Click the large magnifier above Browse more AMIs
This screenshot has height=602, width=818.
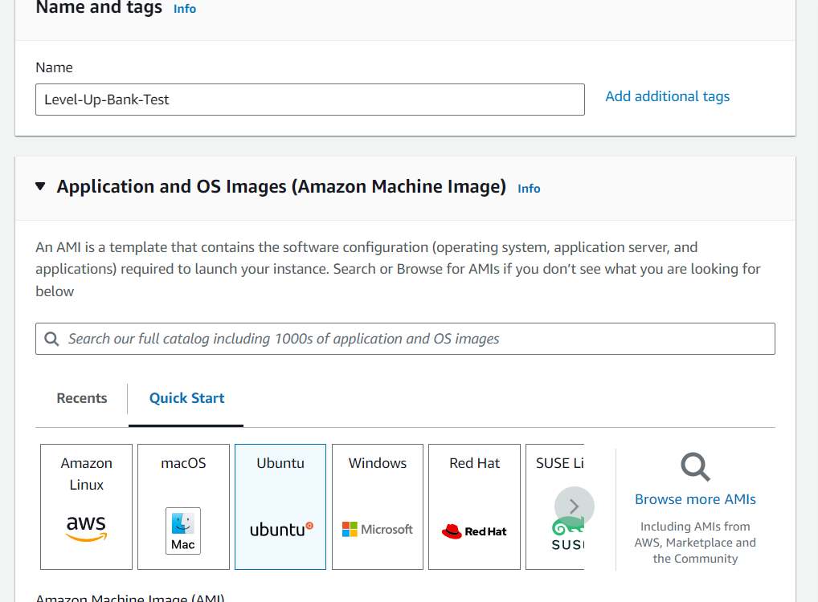(x=694, y=468)
